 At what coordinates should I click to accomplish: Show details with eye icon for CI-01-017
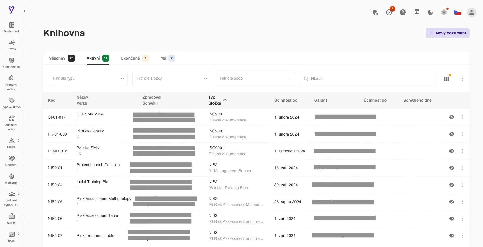pos(452,117)
